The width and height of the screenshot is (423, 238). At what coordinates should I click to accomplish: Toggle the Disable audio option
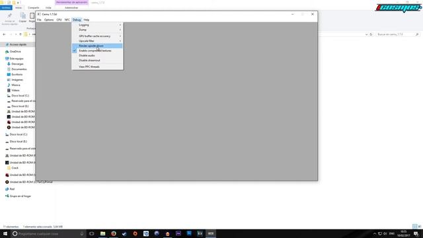[x=97, y=56]
